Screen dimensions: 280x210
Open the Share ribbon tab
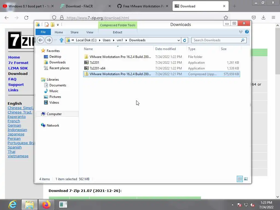[x=74, y=32]
